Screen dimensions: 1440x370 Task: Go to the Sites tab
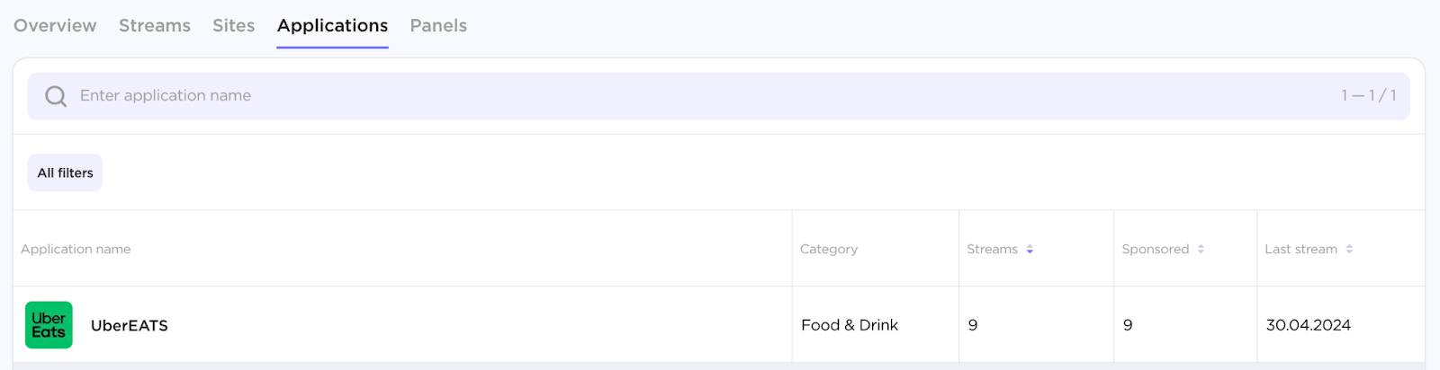tap(234, 26)
